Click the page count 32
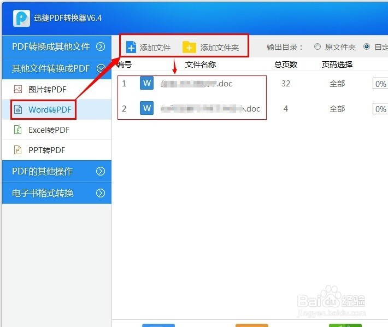Viewport: 388px width, 327px height. 286,84
